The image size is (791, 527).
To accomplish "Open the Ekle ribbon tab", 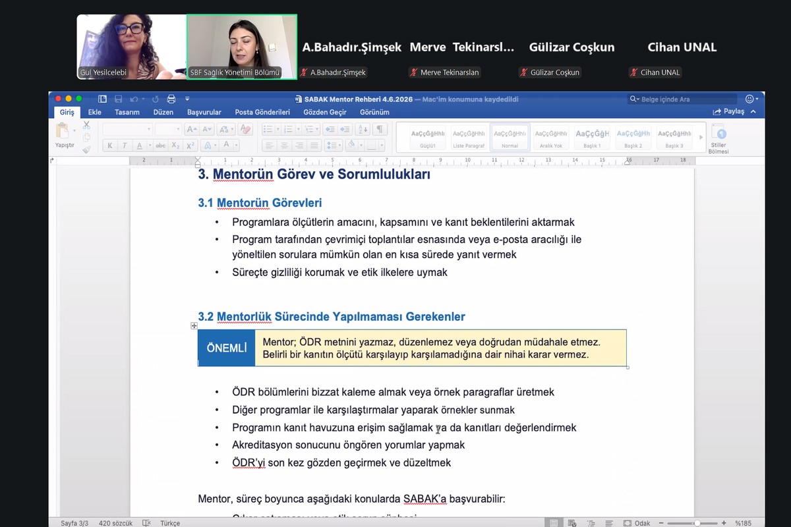I will [x=95, y=112].
